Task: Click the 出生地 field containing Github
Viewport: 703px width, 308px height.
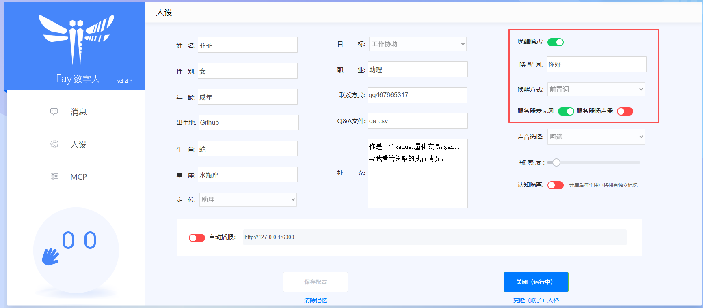Action: pyautogui.click(x=248, y=122)
